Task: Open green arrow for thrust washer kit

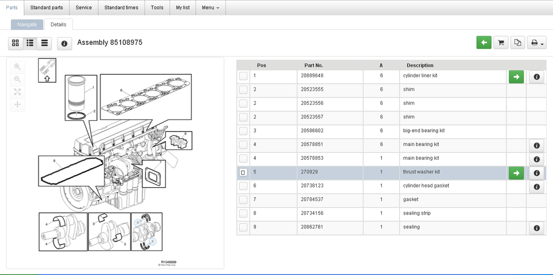Action: point(516,173)
